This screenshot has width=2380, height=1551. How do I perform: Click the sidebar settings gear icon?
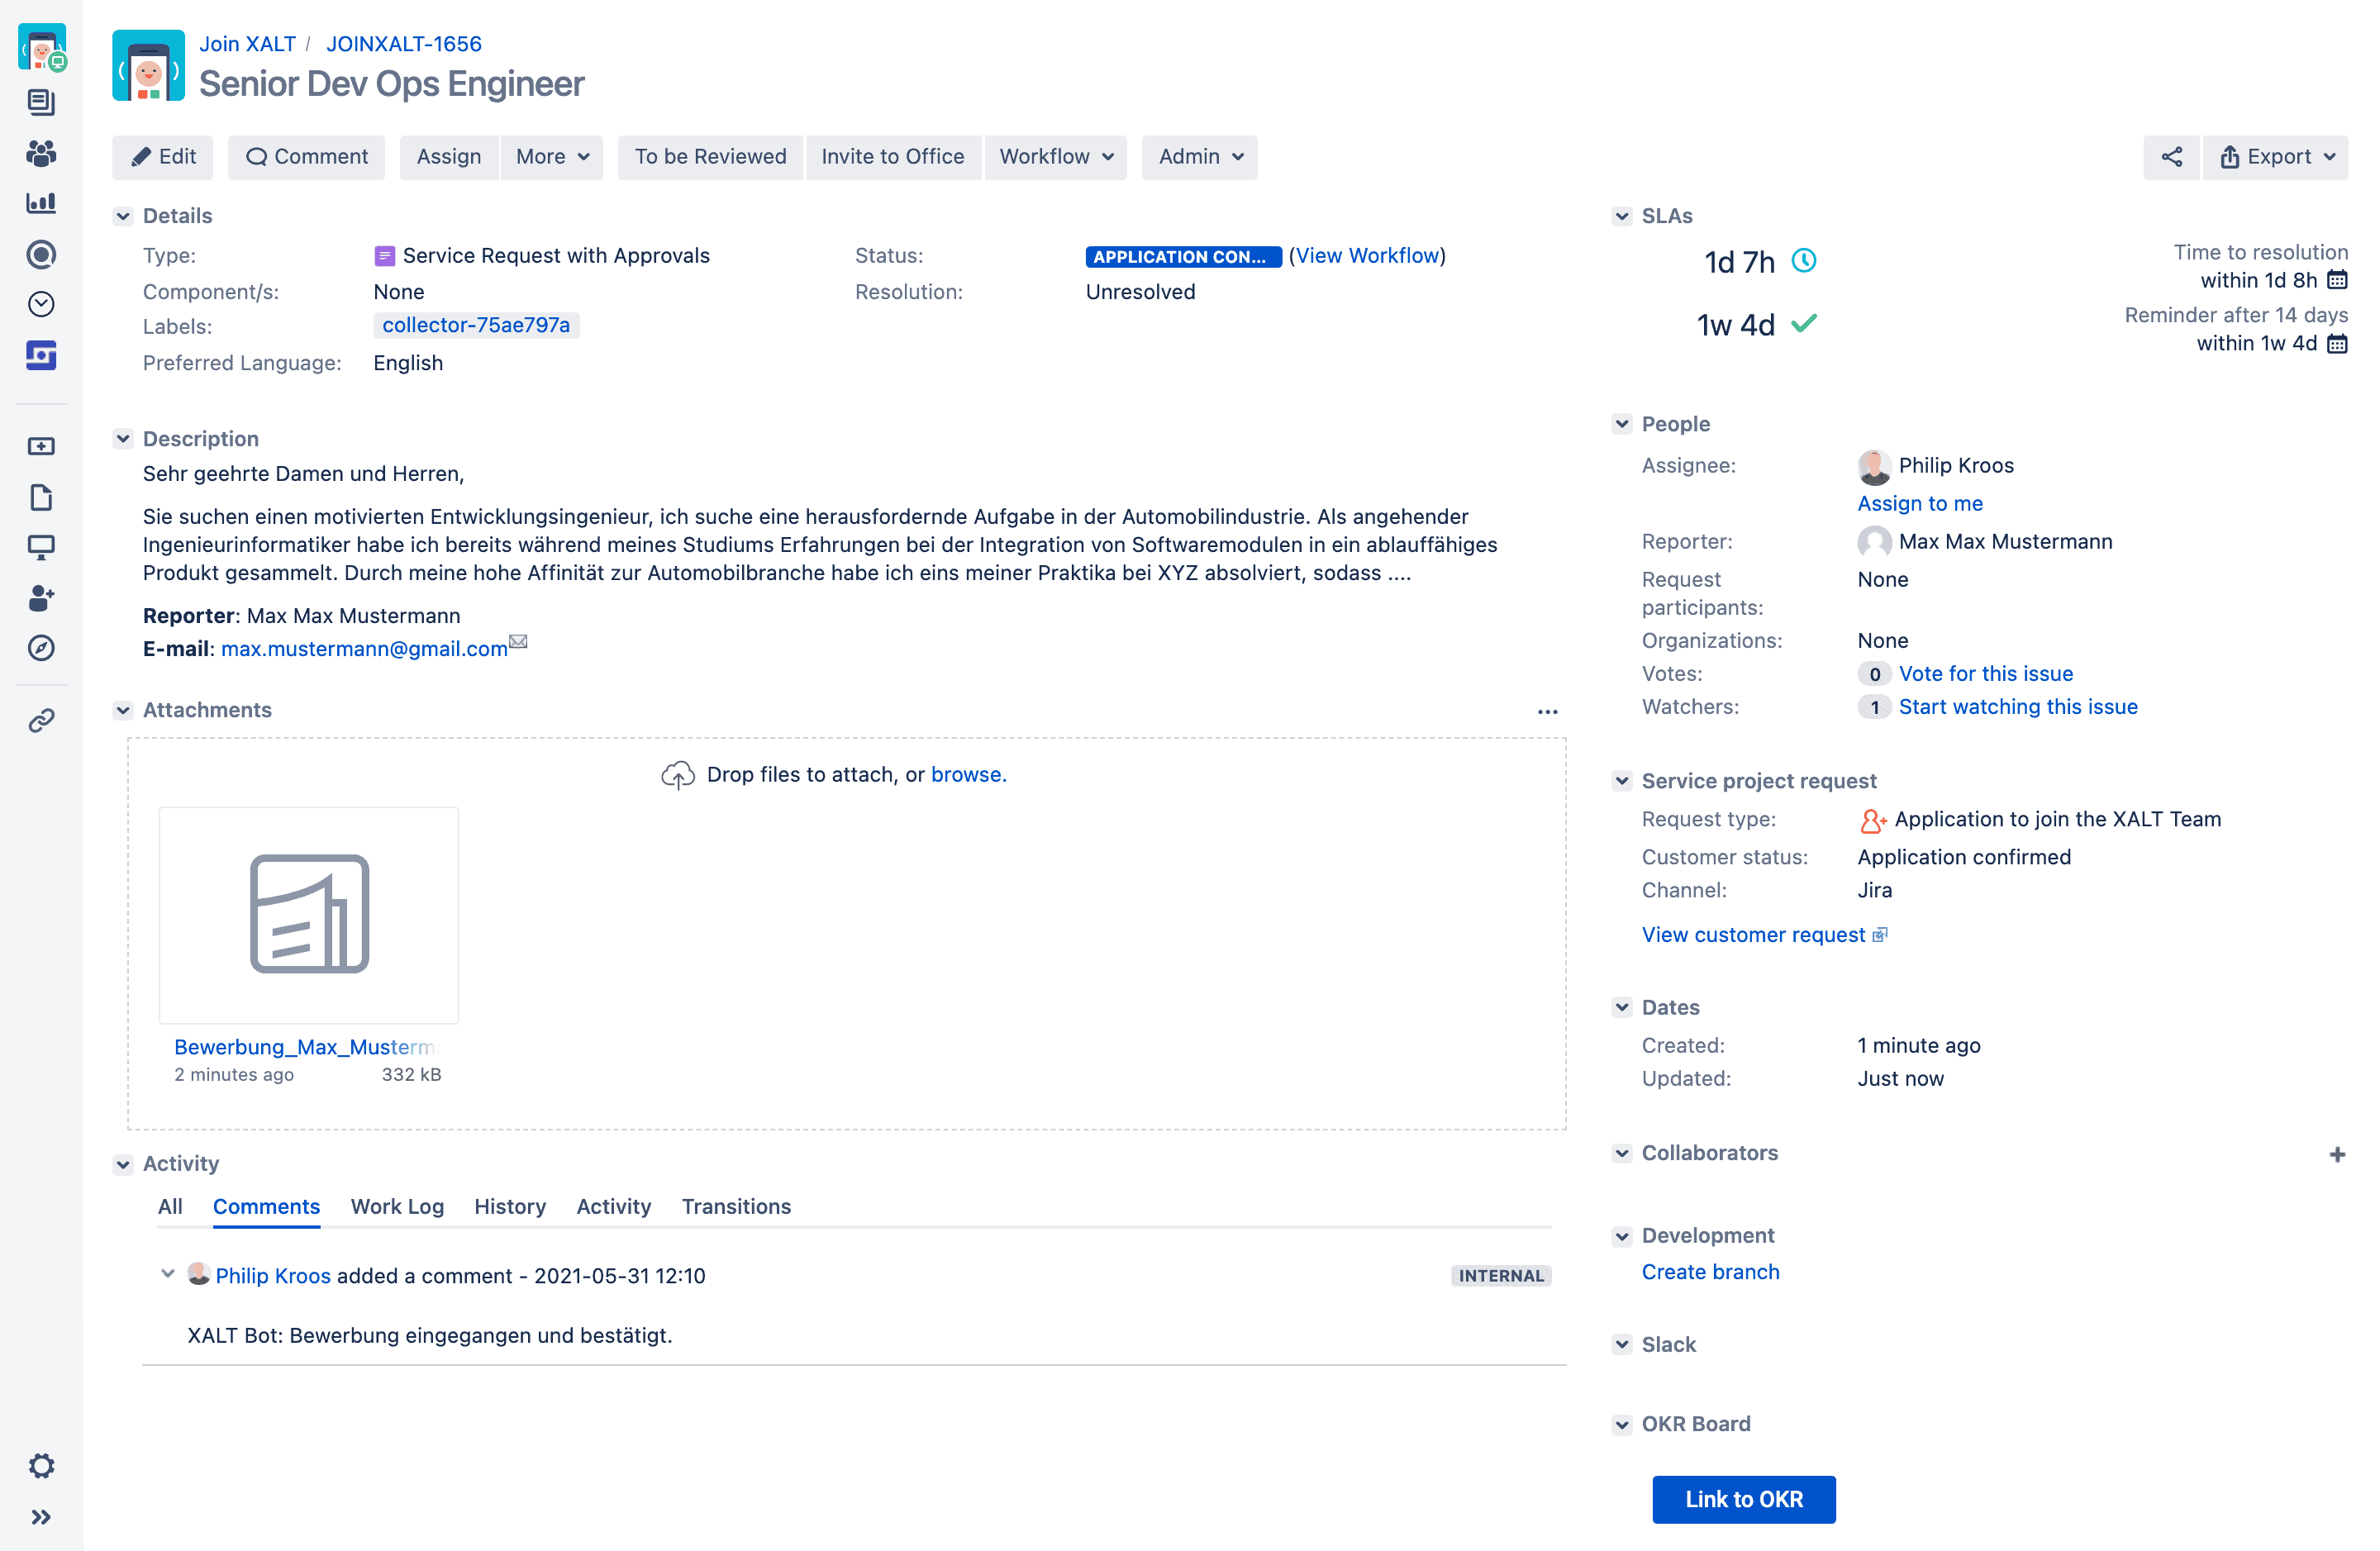click(x=41, y=1465)
